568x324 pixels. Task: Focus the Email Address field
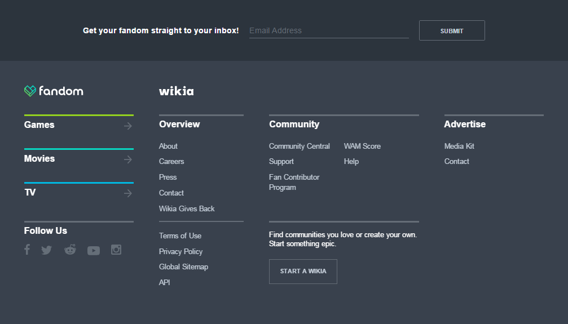click(x=329, y=30)
